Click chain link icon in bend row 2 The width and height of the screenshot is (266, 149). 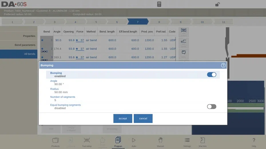(44, 51)
